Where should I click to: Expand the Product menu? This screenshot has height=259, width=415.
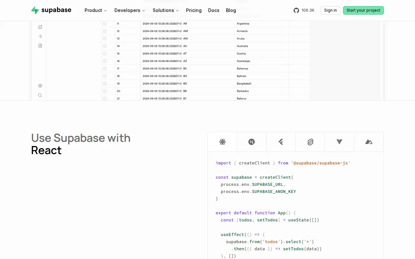point(96,10)
